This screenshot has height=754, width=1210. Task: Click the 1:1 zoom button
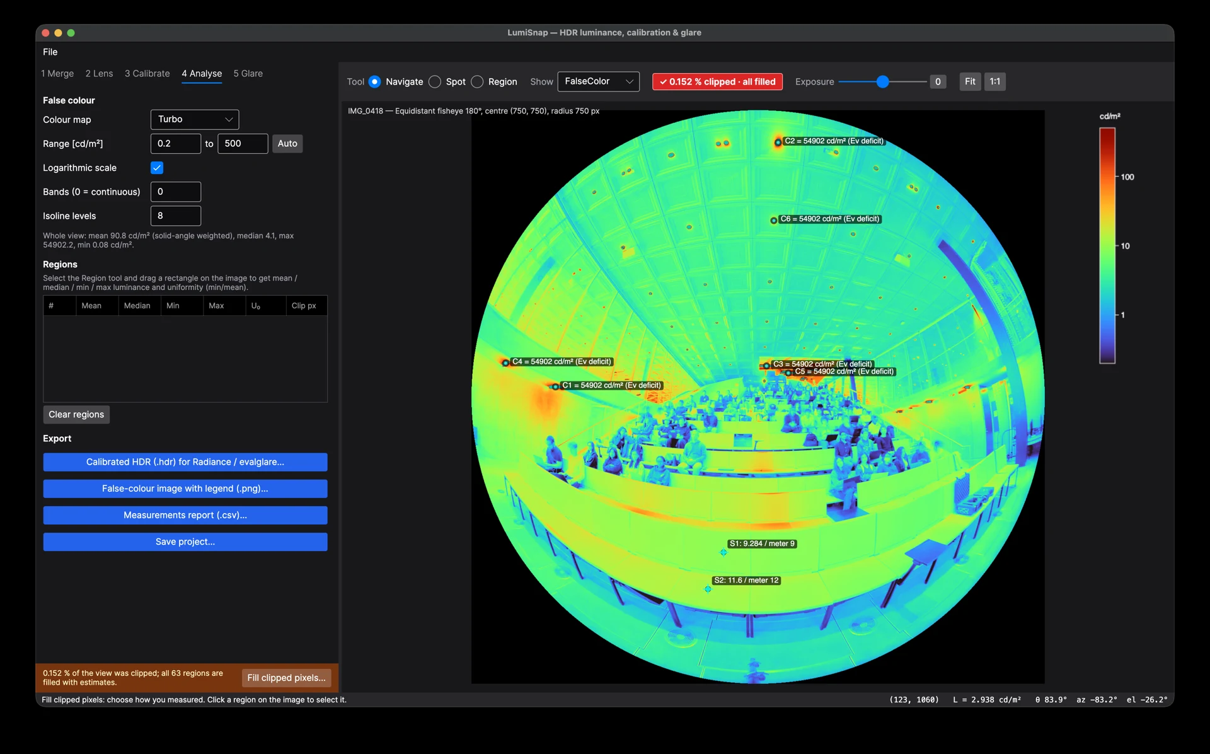[x=995, y=81]
